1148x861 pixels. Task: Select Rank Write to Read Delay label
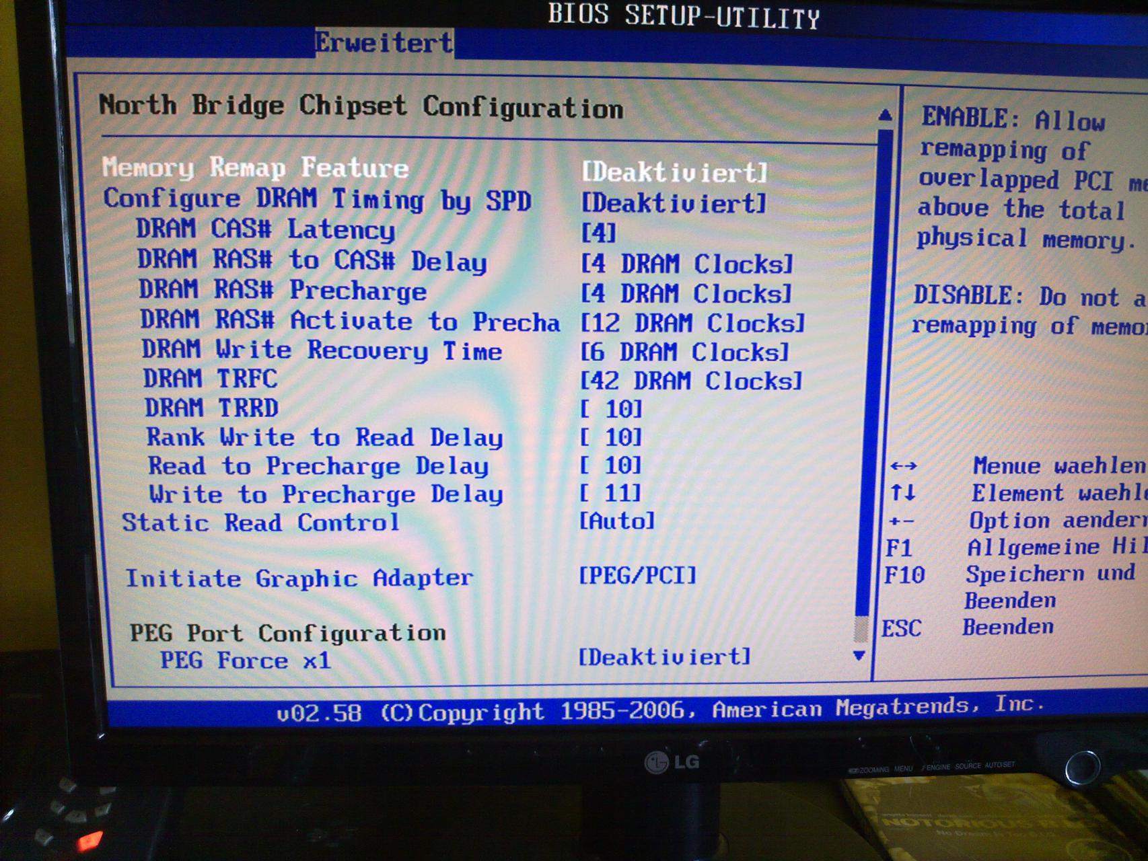(x=324, y=437)
